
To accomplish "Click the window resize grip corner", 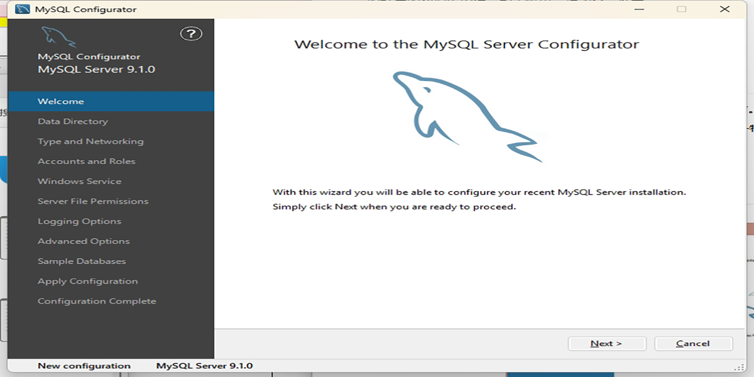I will (739, 366).
